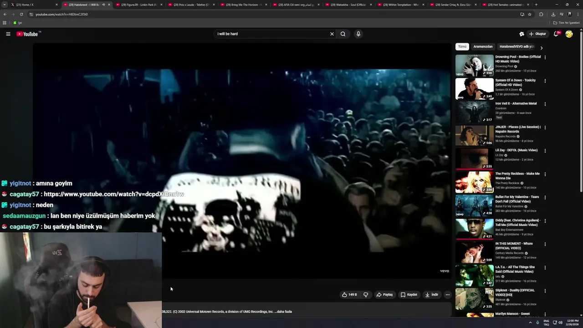The width and height of the screenshot is (583, 328).
Task: Open options menu for Slipknot - Duality
Action: click(545, 291)
